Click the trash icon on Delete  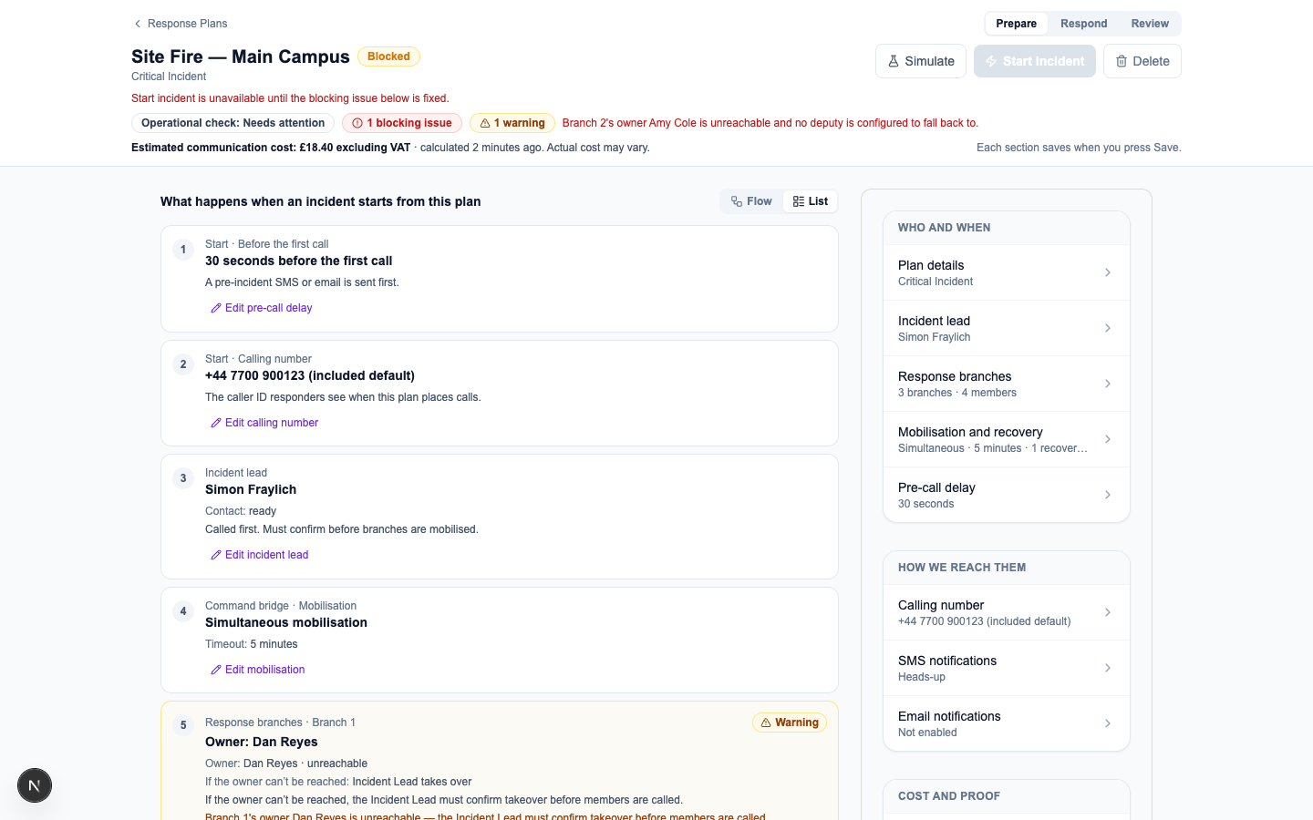click(1122, 61)
